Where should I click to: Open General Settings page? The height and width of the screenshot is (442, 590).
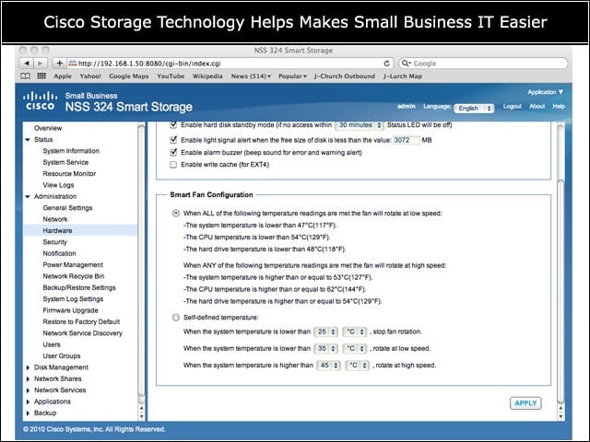(x=67, y=208)
